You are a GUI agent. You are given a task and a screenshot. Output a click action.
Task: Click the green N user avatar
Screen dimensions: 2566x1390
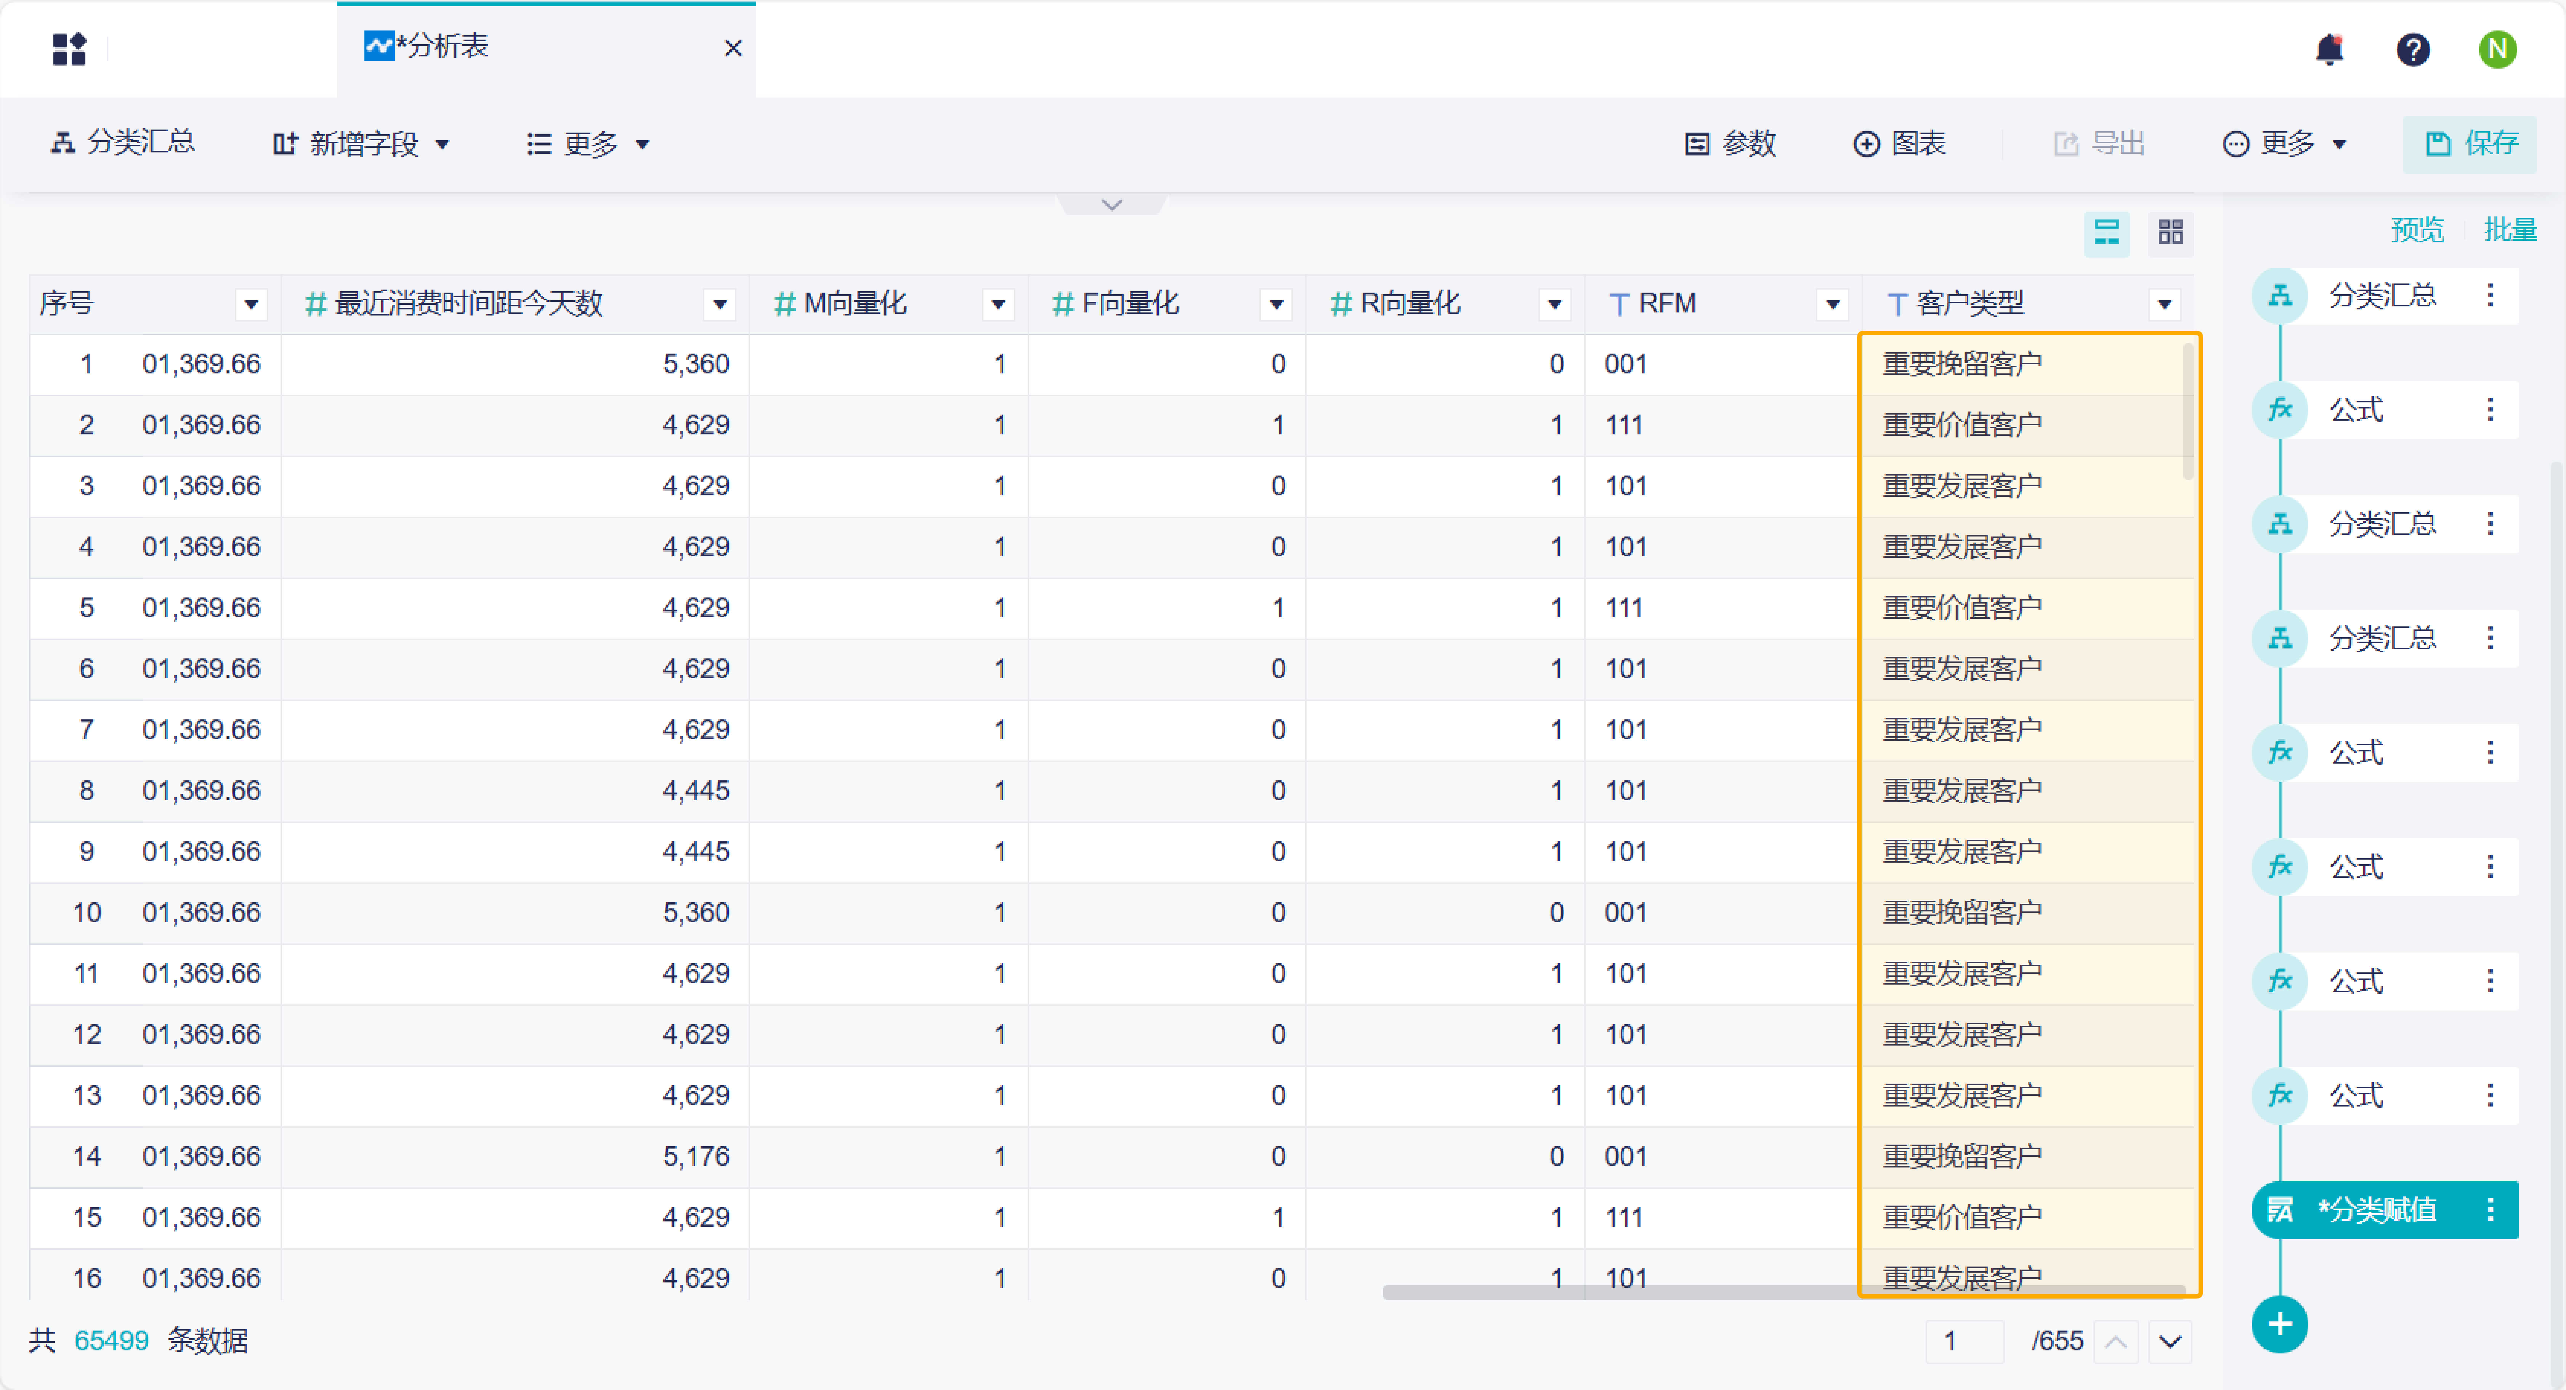pyautogui.click(x=2497, y=49)
